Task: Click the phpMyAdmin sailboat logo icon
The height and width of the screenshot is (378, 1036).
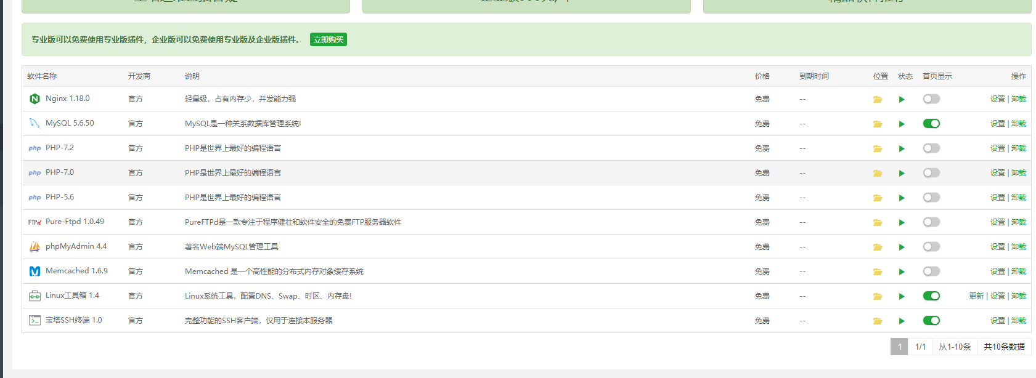Action: coord(35,246)
